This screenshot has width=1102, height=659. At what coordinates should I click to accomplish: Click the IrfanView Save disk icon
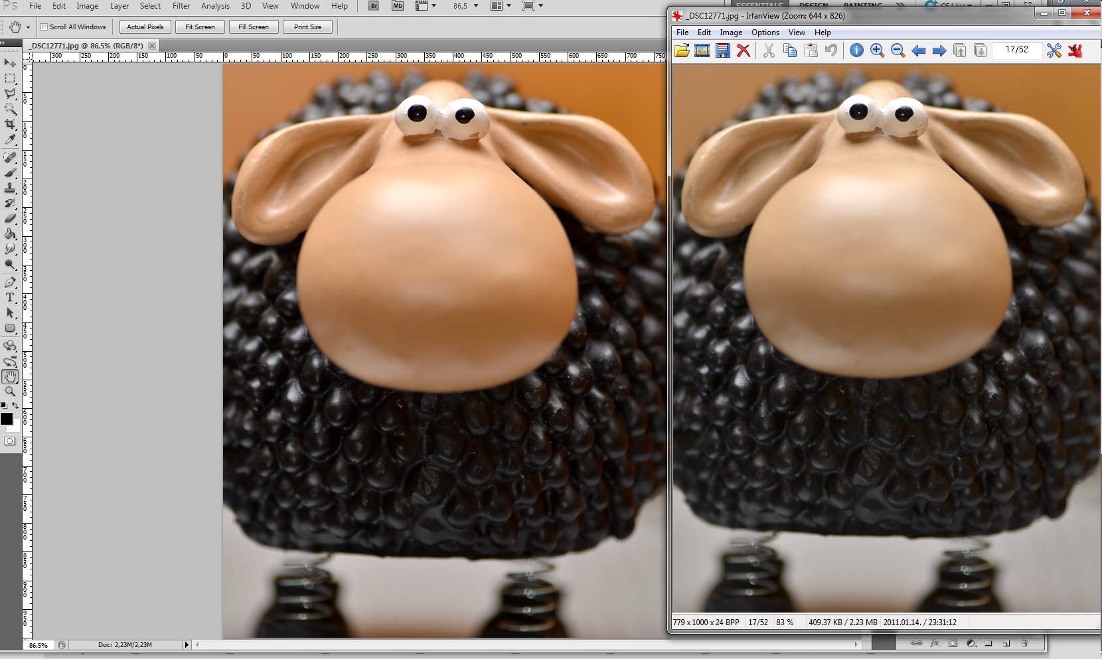[722, 50]
